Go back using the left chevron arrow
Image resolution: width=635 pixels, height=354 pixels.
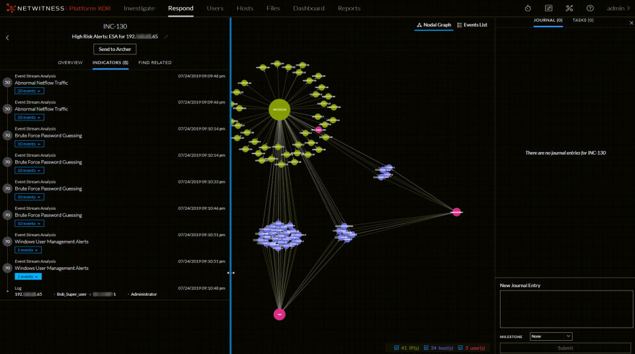point(7,38)
